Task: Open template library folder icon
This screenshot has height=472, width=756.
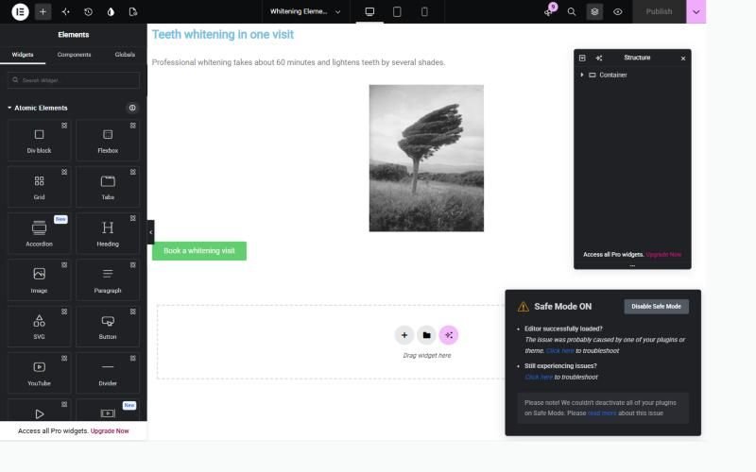Action: pyautogui.click(x=426, y=335)
